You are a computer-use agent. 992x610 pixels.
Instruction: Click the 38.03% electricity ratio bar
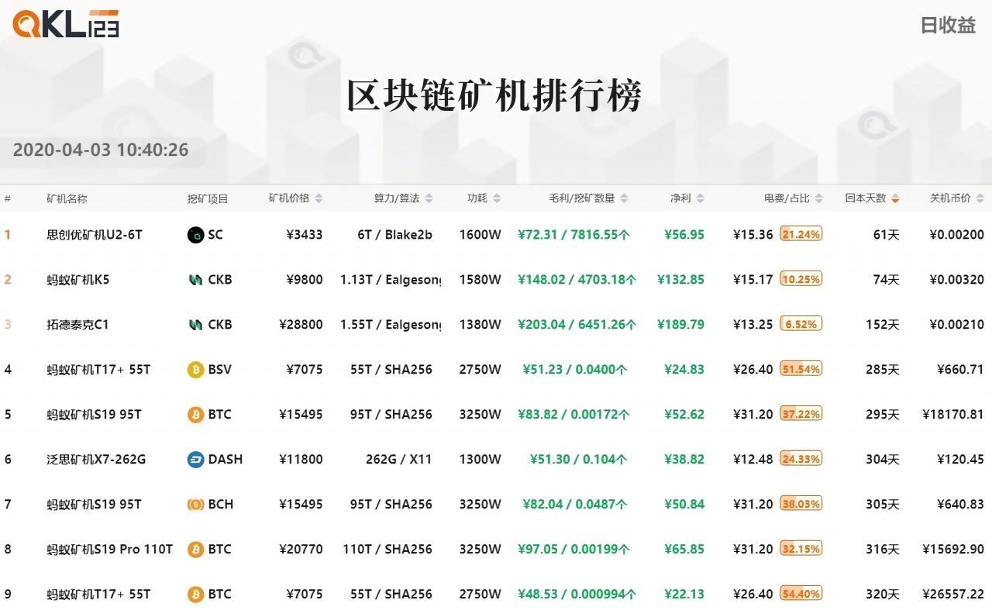click(801, 504)
